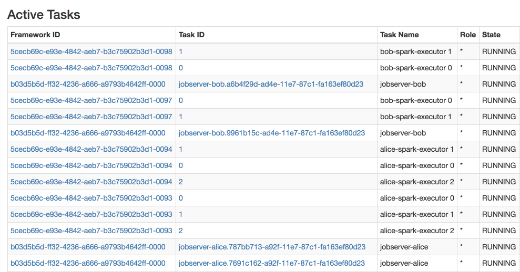Open task ID 0 for alice-spark-executor 0 under framework 0094
This screenshot has width=520, height=272.
[181, 165]
